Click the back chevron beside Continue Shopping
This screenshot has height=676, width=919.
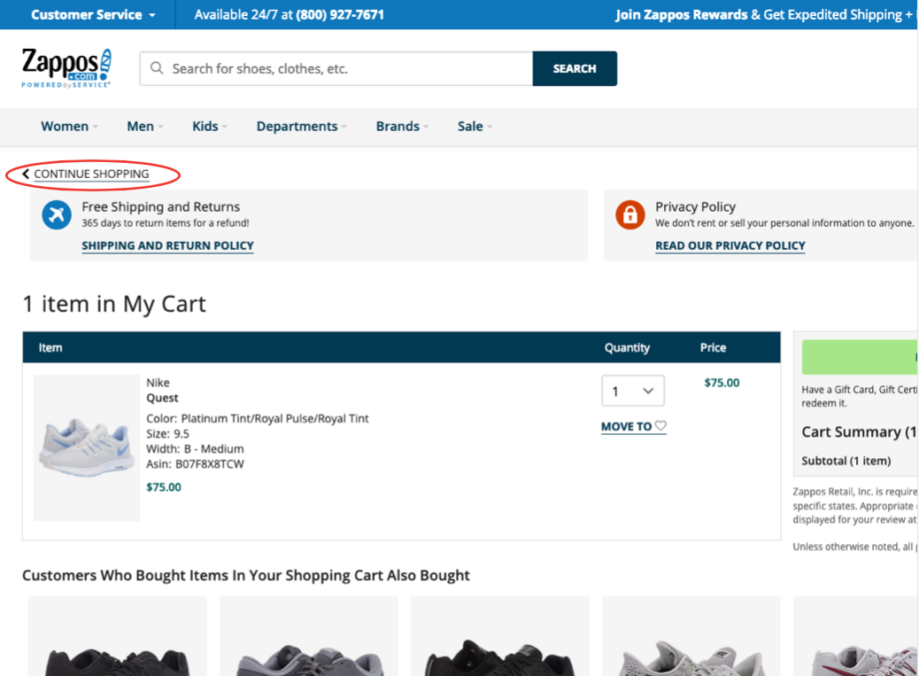click(x=25, y=174)
